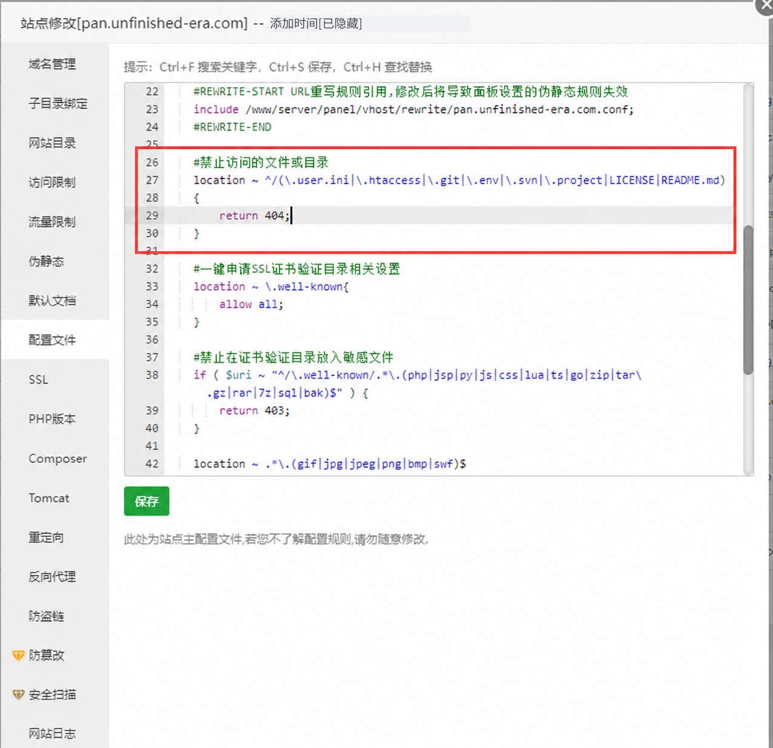Screen dimensions: 773x748
Task: Switch to the SSL tab
Action: coord(38,379)
